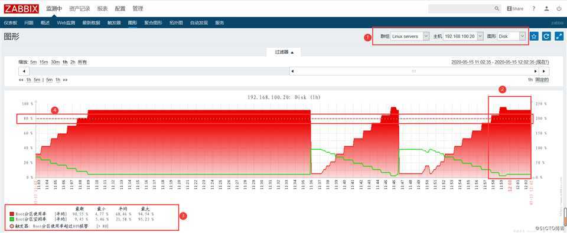Screen dimensions: 567x233
Task: Click the red Root分区使用率 legend swatch
Action: 12,214
